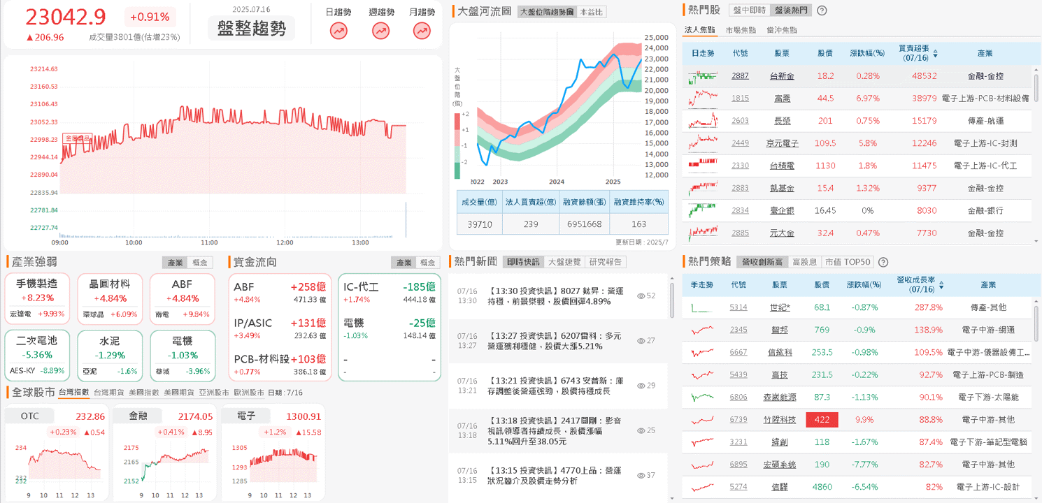Toggle 產業強弱 panel to 概念 view
The width and height of the screenshot is (1042, 503).
click(x=200, y=263)
